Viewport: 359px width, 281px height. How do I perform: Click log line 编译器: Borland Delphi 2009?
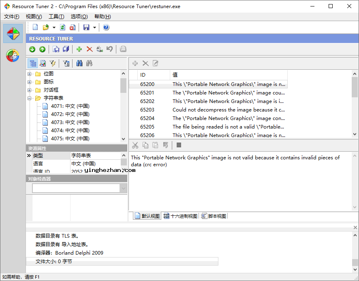[x=69, y=253]
